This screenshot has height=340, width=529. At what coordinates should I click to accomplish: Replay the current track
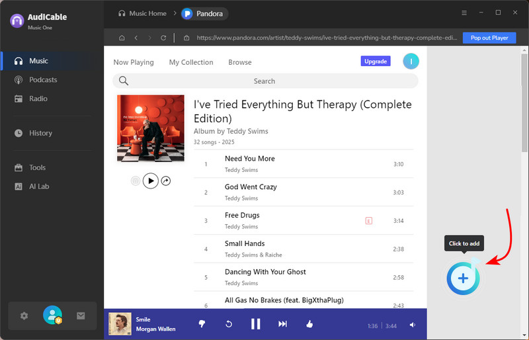pyautogui.click(x=229, y=324)
